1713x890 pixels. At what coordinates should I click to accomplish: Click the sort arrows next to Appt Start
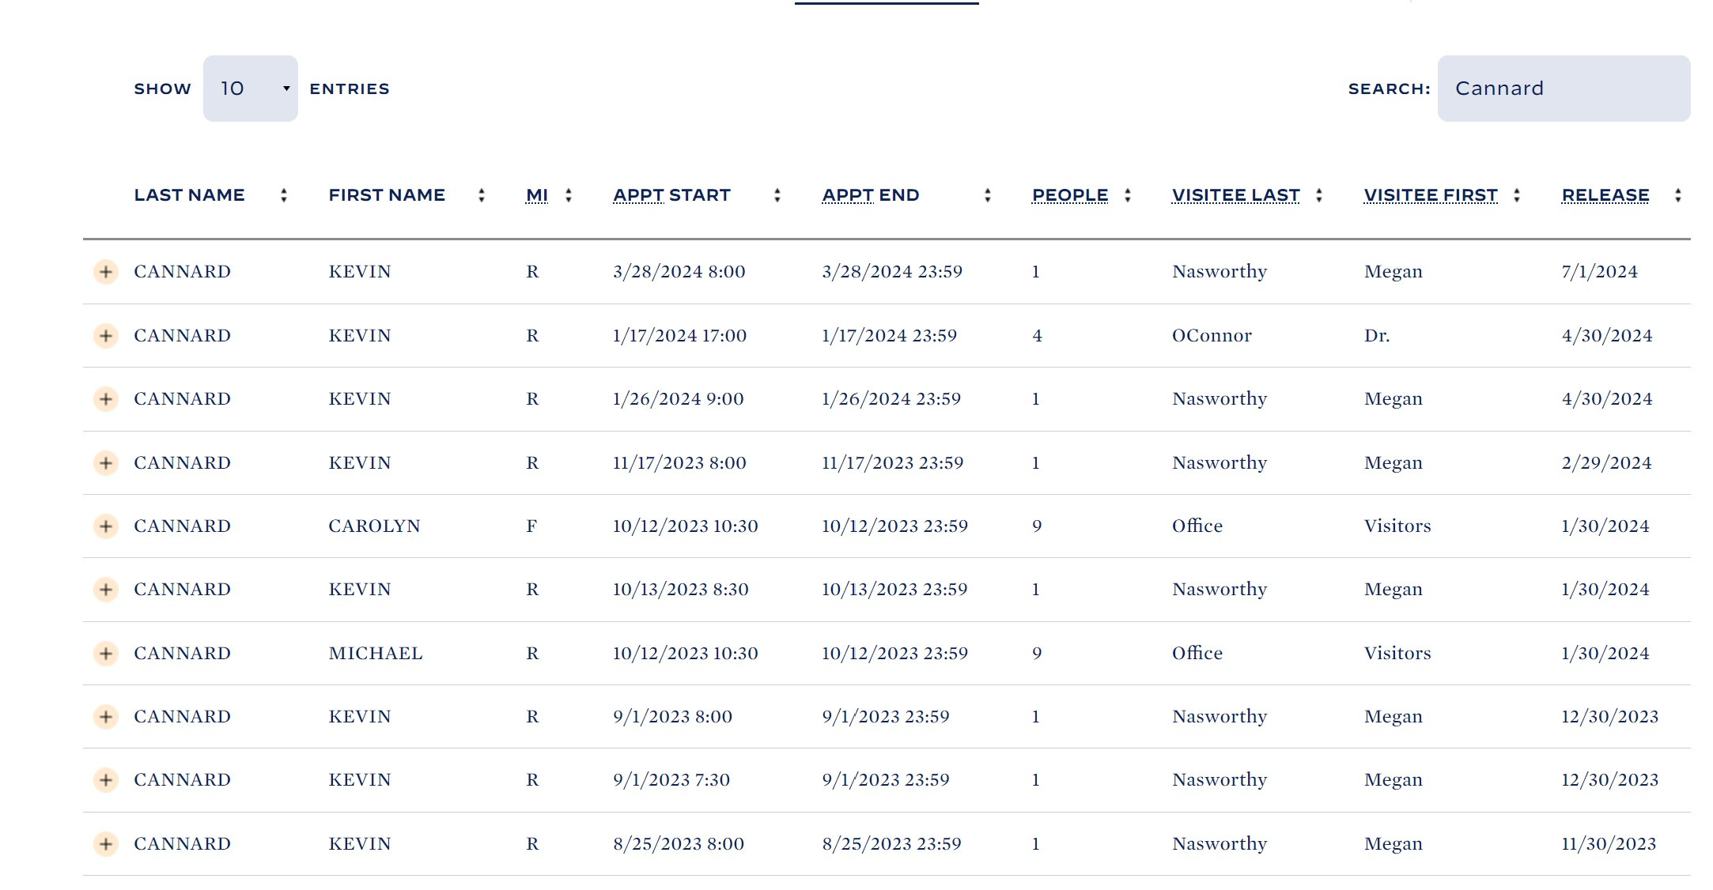pos(777,195)
